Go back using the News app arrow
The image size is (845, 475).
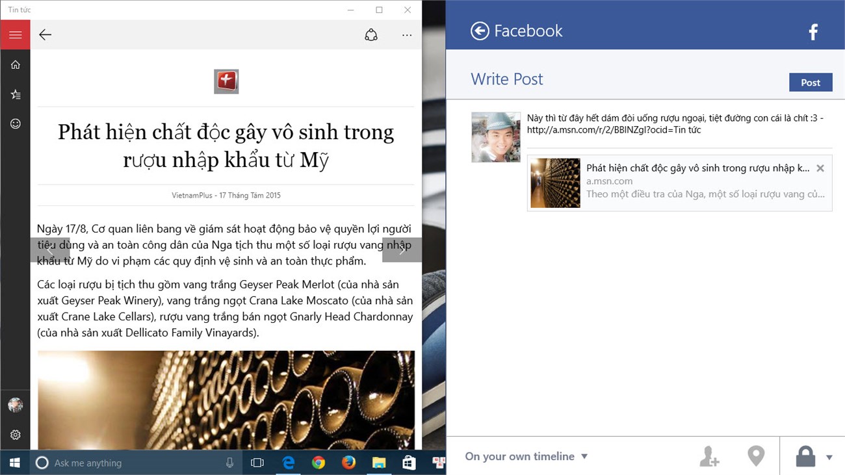click(x=45, y=34)
